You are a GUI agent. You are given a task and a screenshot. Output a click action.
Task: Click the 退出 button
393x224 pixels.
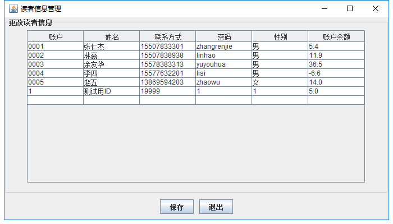click(216, 207)
